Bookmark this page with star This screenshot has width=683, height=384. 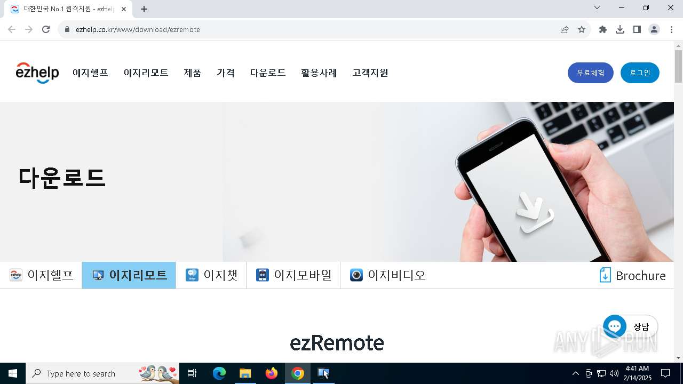[582, 29]
